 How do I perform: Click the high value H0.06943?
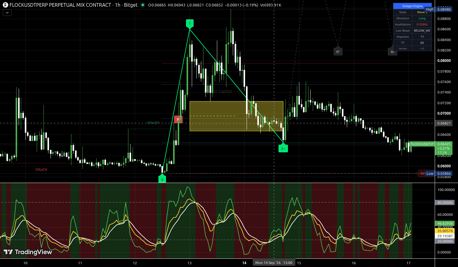pos(176,5)
